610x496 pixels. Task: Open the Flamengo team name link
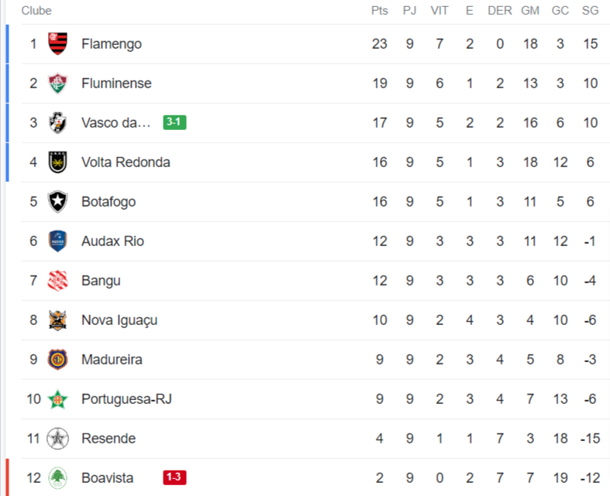point(112,44)
